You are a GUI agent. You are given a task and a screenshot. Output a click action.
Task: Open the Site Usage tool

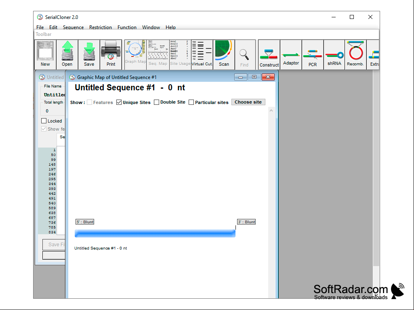(x=180, y=54)
